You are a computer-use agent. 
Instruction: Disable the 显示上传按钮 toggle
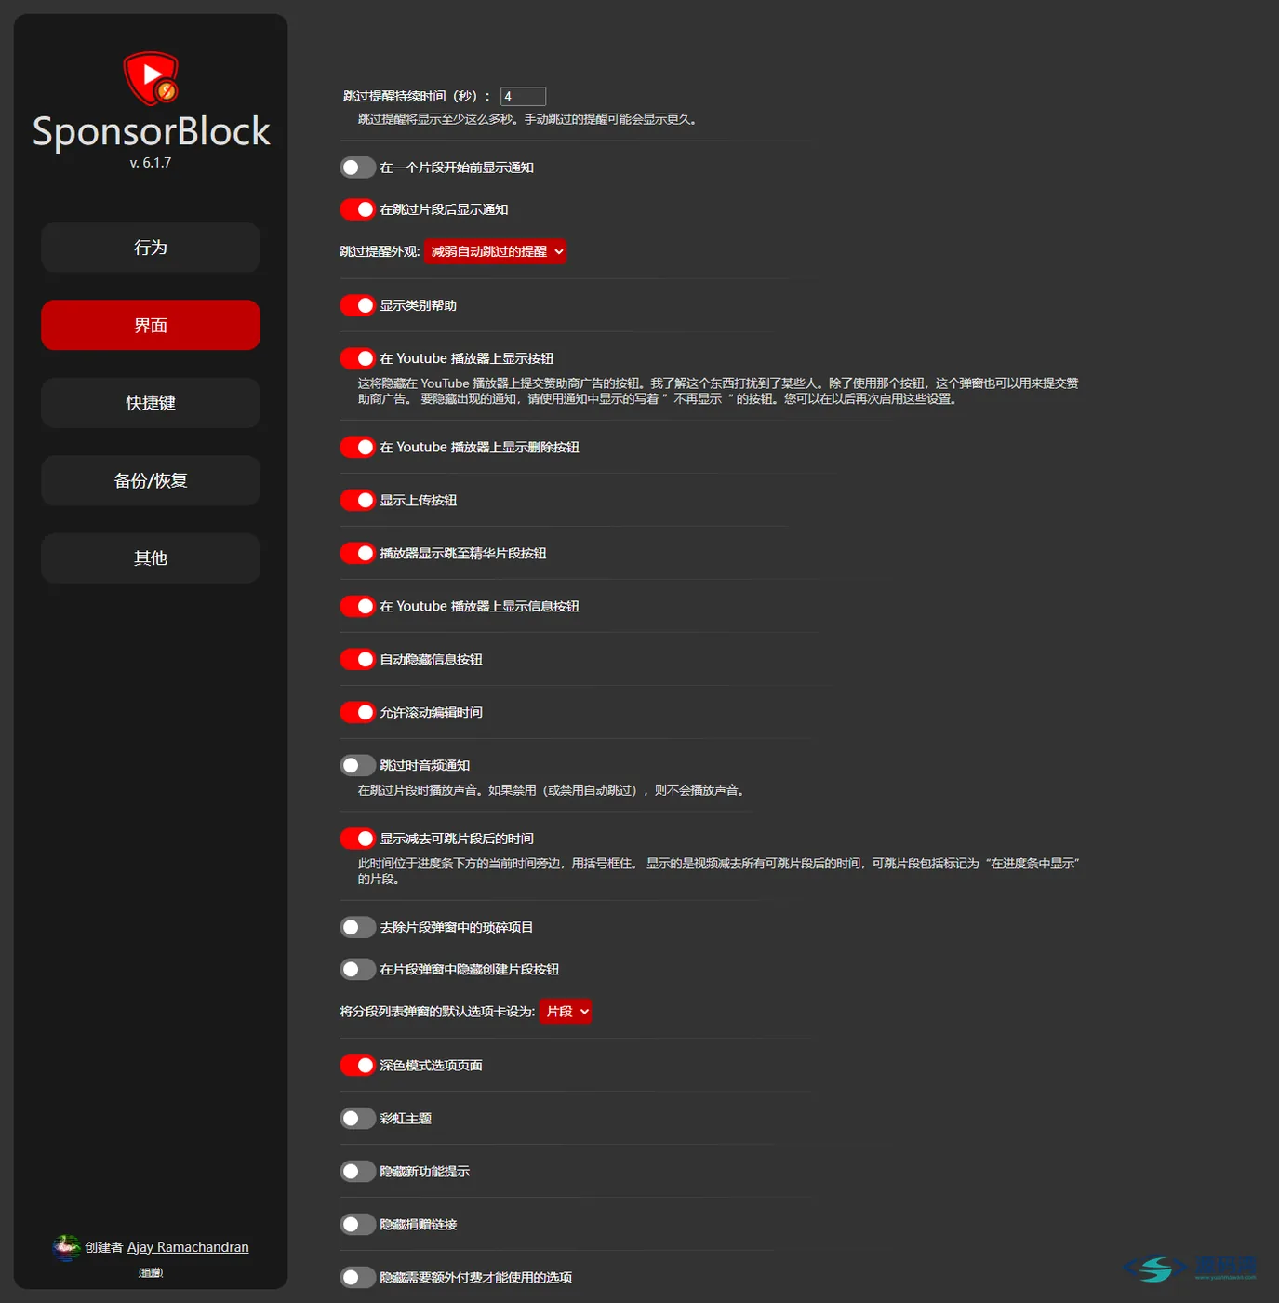357,500
